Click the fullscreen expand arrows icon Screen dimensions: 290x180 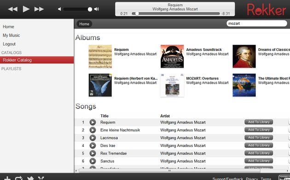coord(41,178)
